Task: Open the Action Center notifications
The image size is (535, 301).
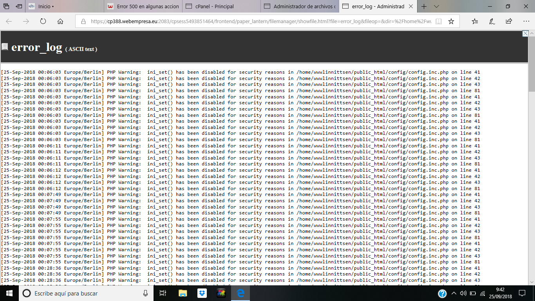Action: pos(522,293)
